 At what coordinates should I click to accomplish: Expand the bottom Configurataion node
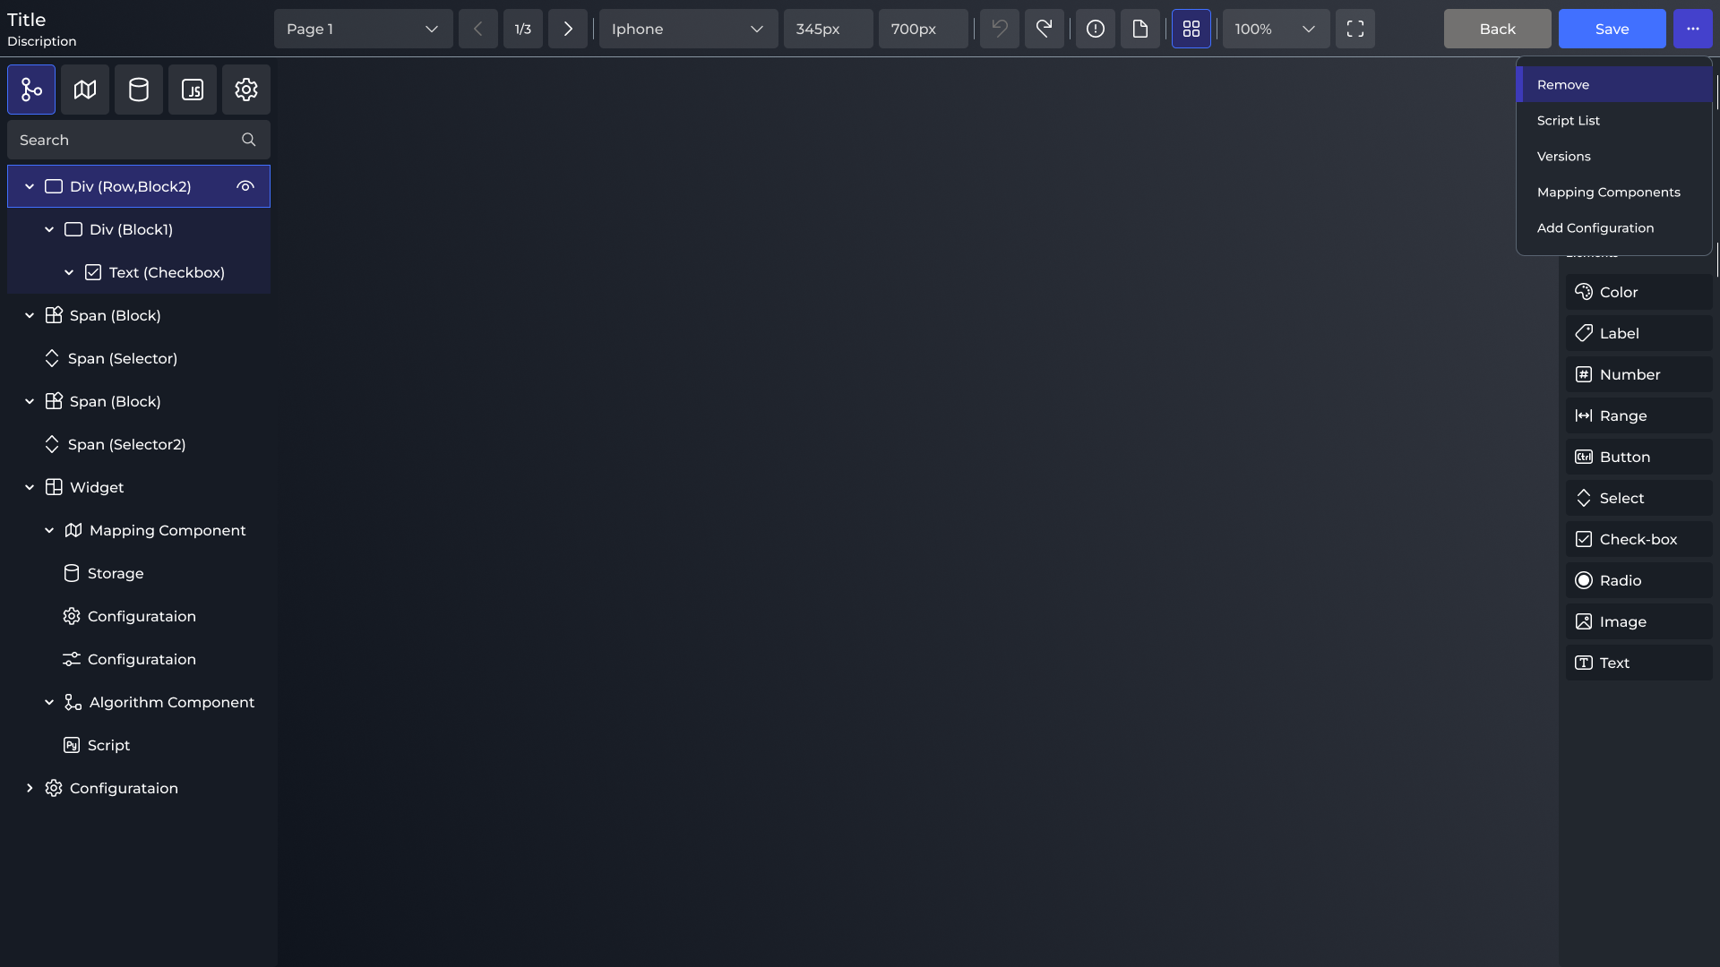tap(30, 788)
